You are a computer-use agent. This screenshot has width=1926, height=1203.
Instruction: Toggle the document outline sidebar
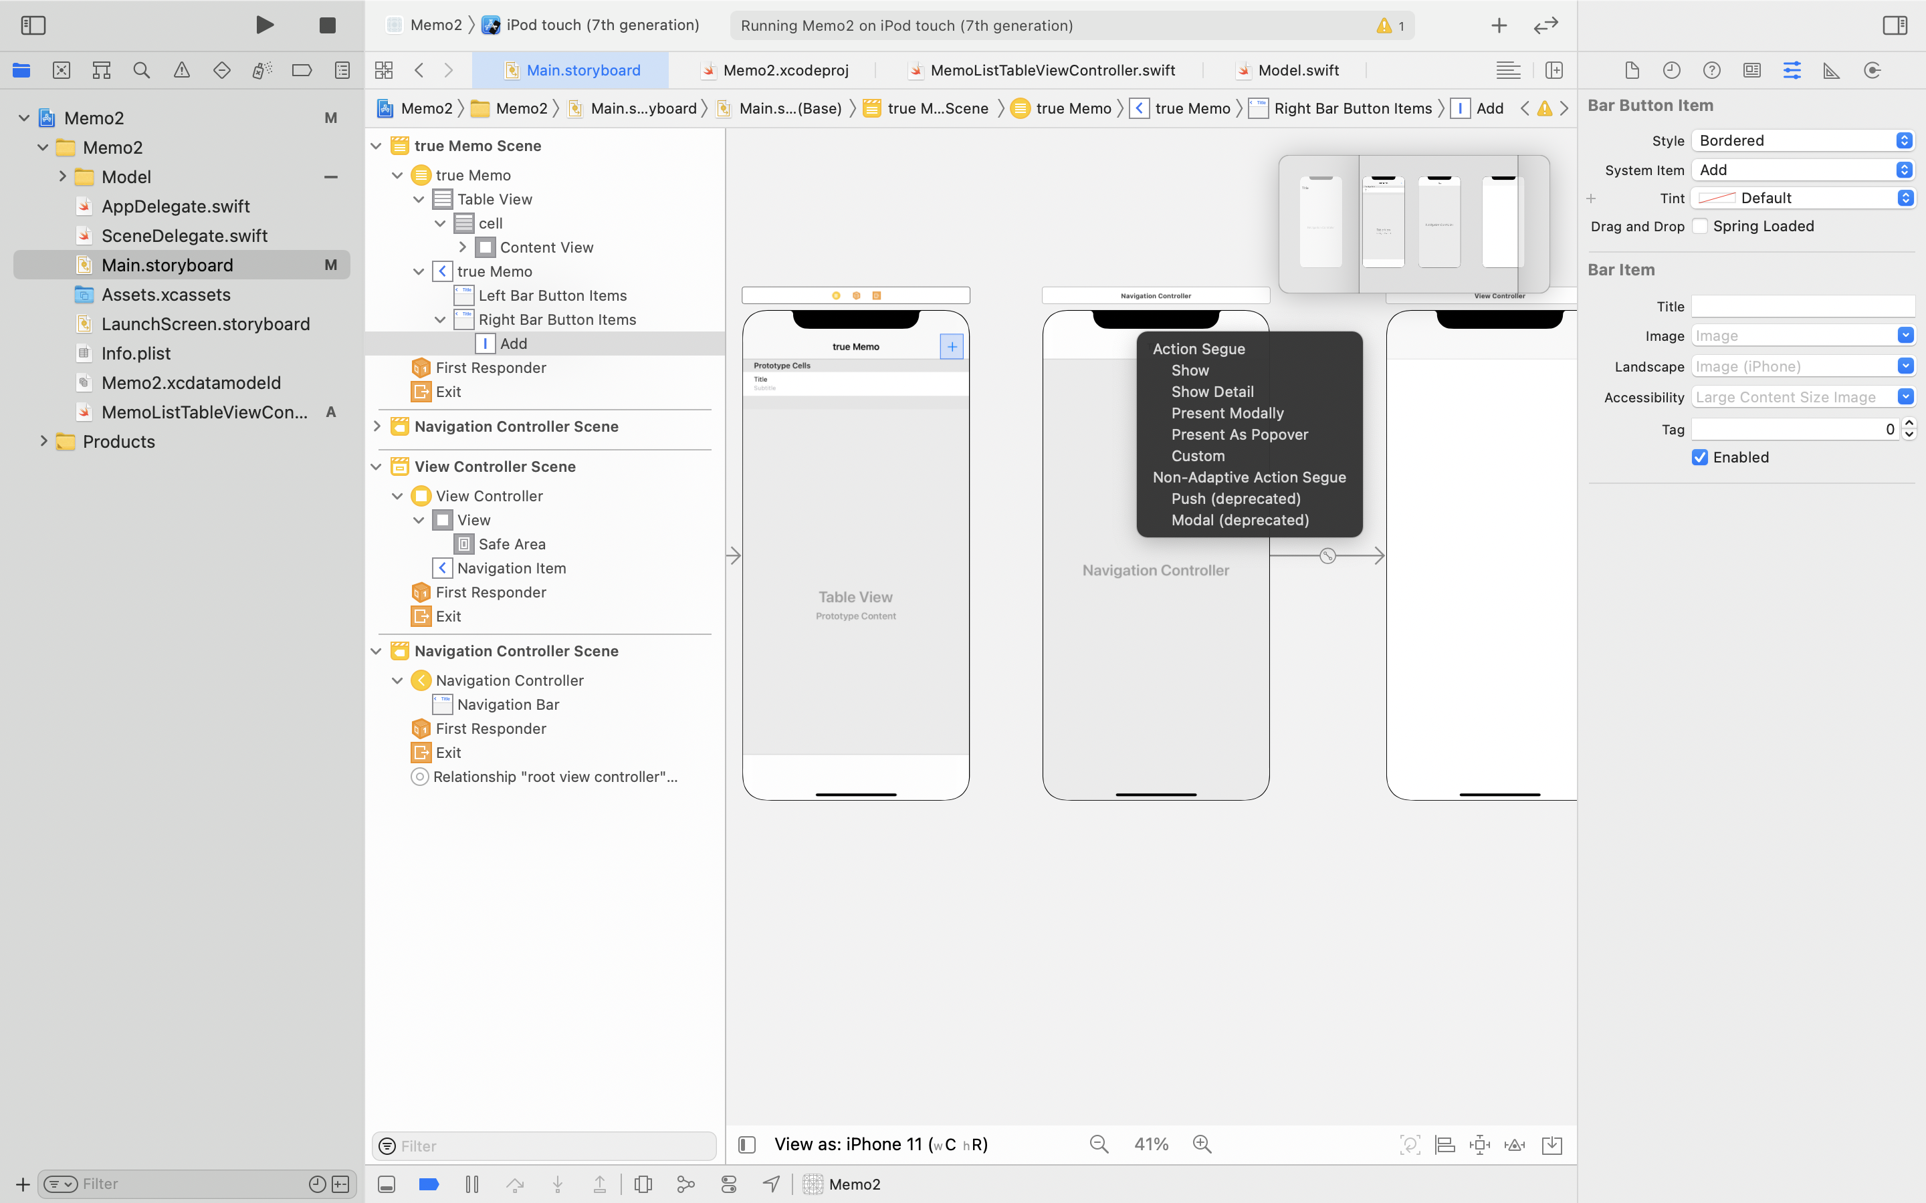pos(746,1144)
